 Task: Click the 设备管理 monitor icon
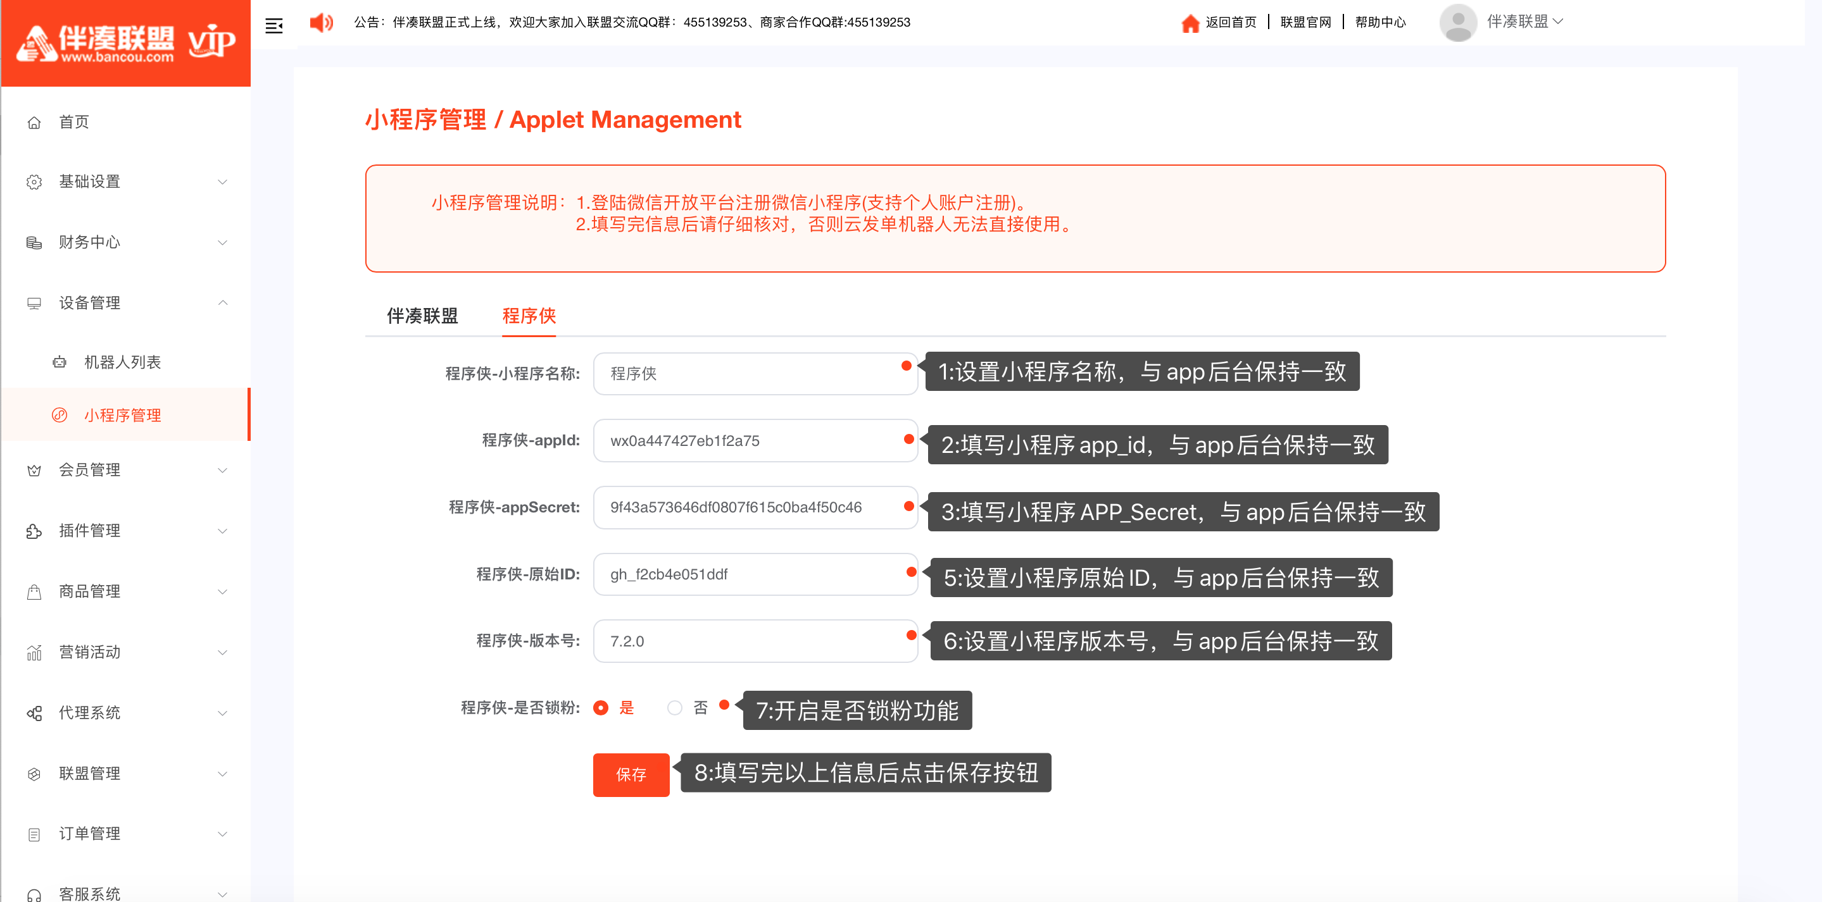[x=34, y=303]
